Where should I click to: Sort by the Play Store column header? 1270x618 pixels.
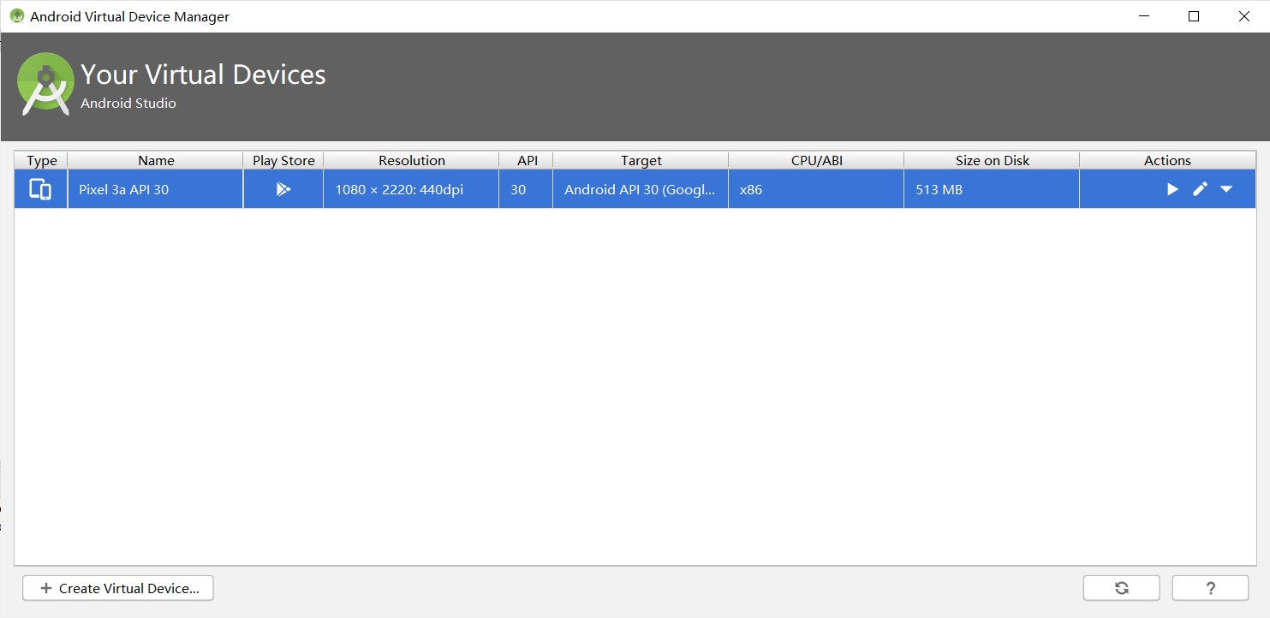pos(283,160)
